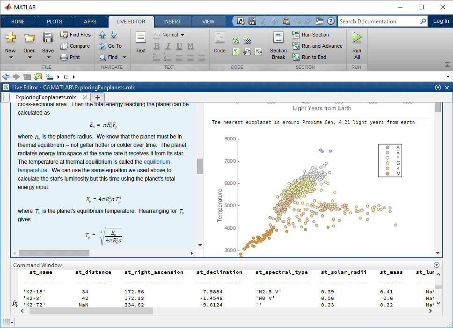
Task: Click inside the Search Documentation field
Action: (x=379, y=21)
